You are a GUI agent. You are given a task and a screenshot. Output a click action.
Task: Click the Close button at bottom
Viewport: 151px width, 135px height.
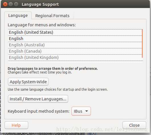pos(134,125)
